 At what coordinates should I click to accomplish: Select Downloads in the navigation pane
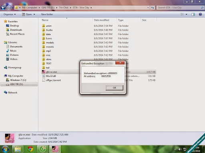14,30
